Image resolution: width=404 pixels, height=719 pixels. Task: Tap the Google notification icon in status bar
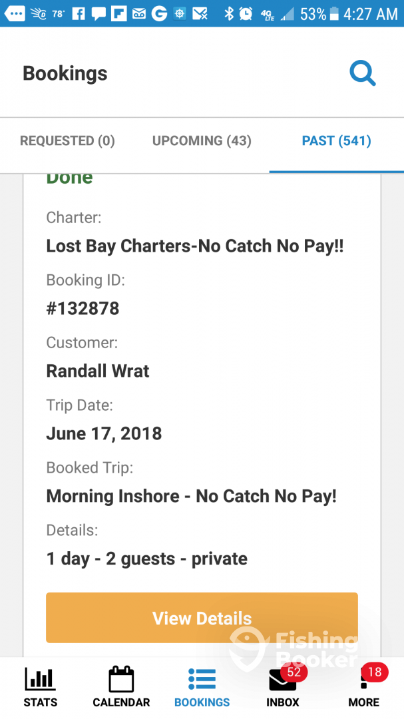click(158, 13)
